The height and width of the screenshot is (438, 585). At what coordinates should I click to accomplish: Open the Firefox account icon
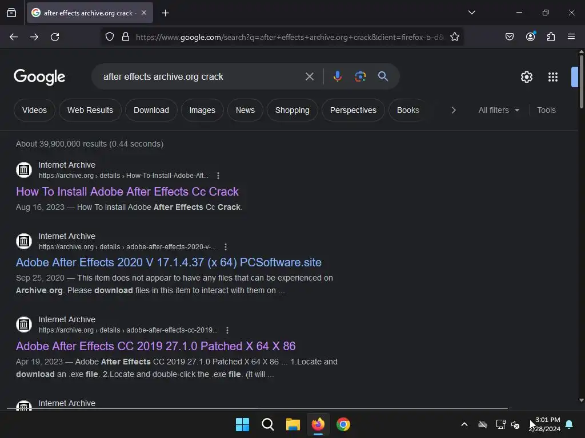pos(530,36)
